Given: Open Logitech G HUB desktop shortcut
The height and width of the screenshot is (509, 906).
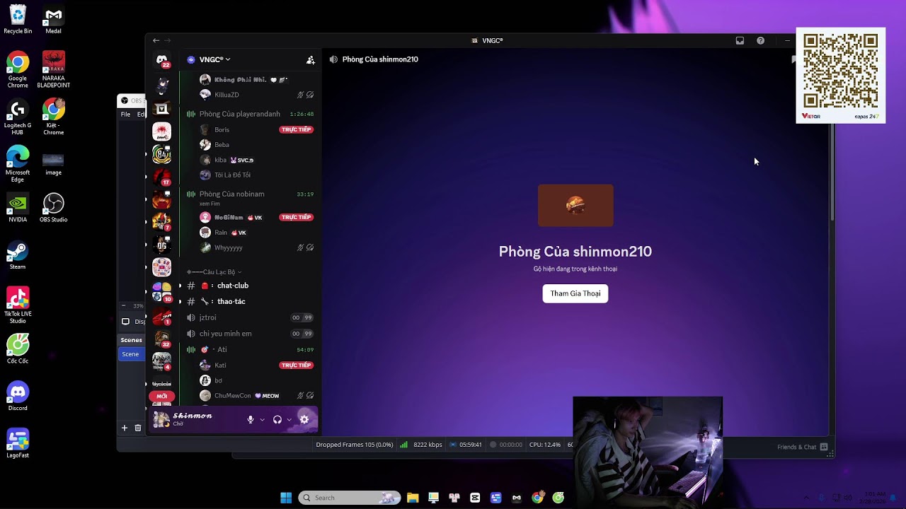Looking at the screenshot, I should (18, 117).
